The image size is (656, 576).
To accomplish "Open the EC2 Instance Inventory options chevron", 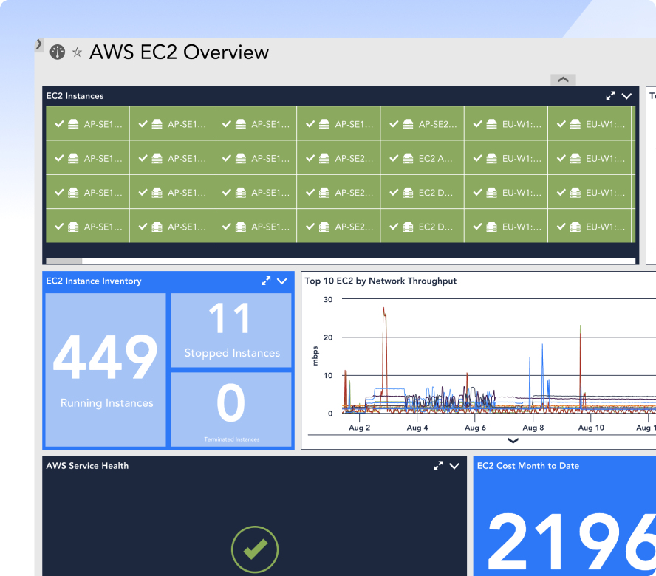I will point(282,281).
